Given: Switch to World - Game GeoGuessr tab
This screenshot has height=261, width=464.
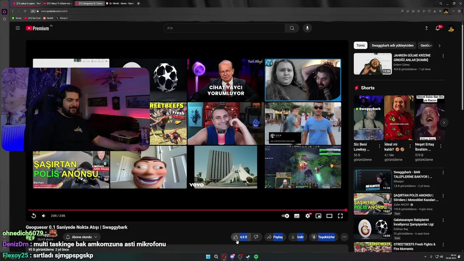Looking at the screenshot, I should click(120, 3).
